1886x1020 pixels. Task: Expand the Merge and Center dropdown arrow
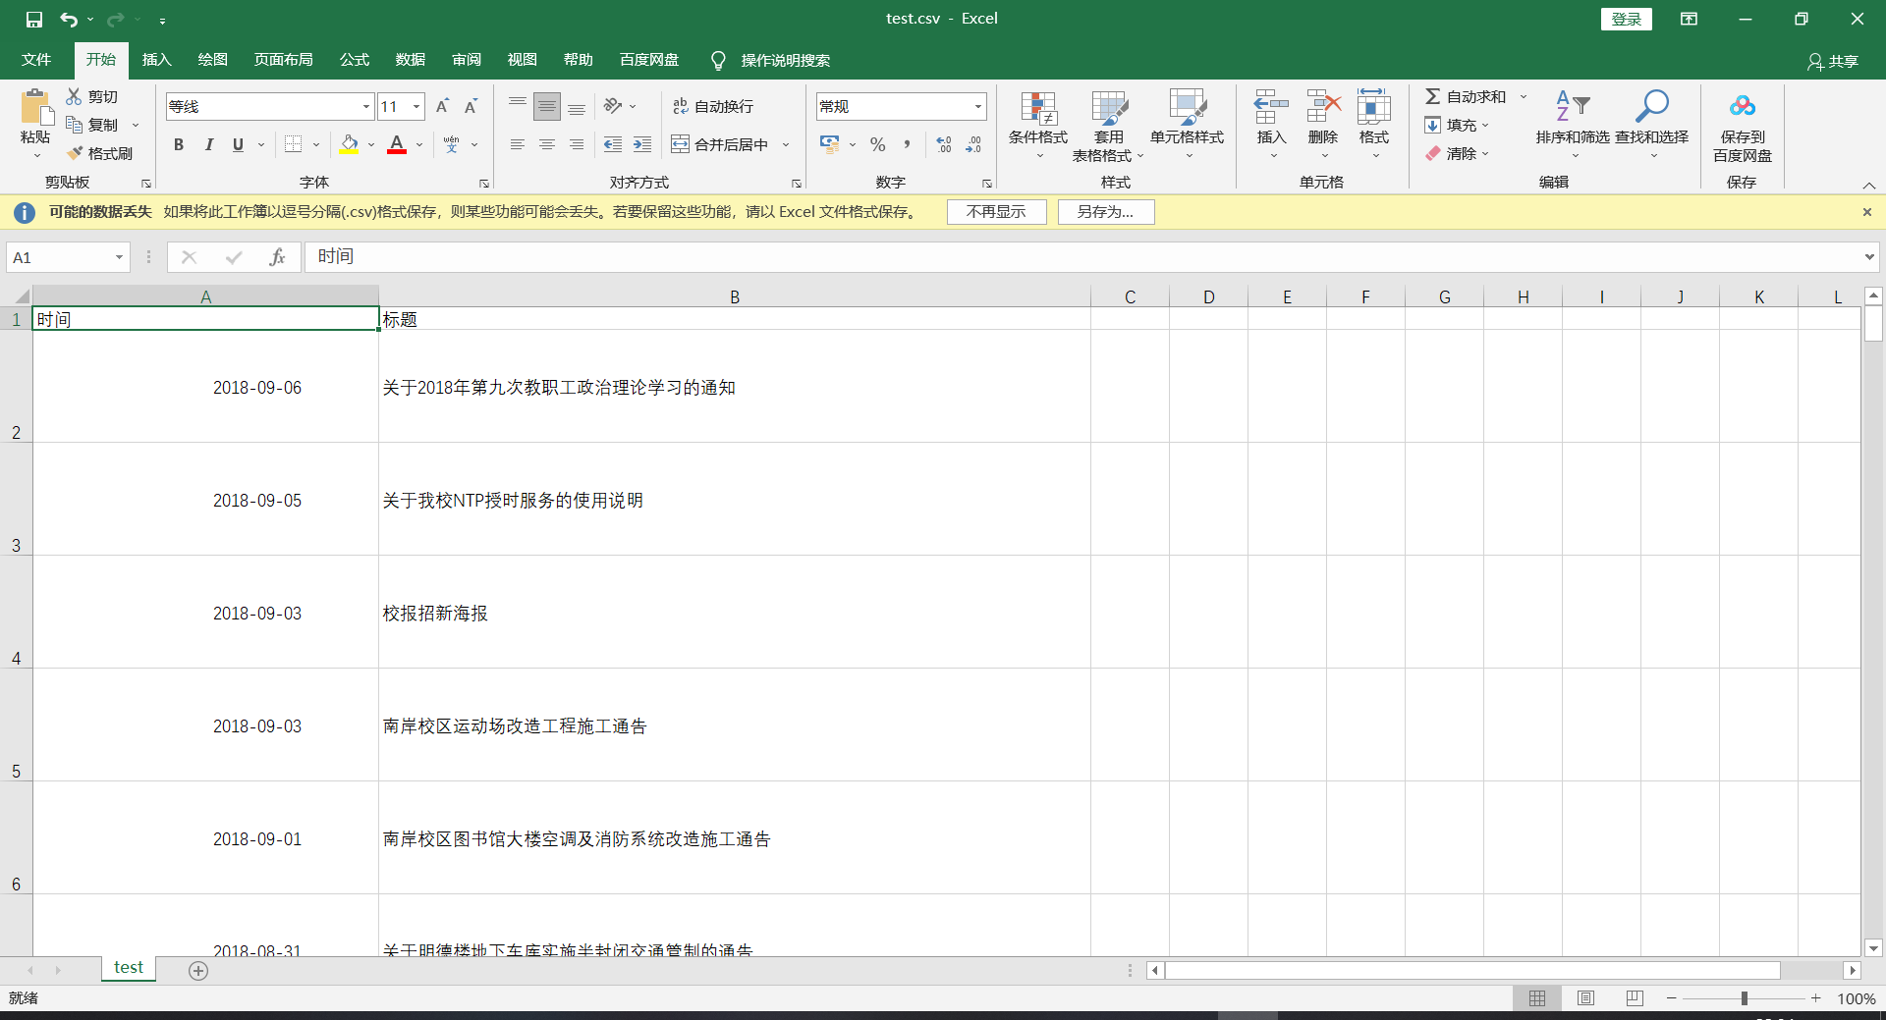pyautogui.click(x=786, y=144)
